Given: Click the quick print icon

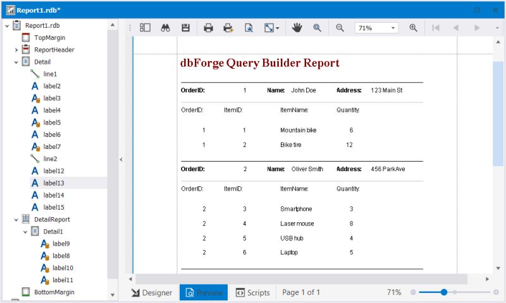Looking at the screenshot, I should coord(228,28).
